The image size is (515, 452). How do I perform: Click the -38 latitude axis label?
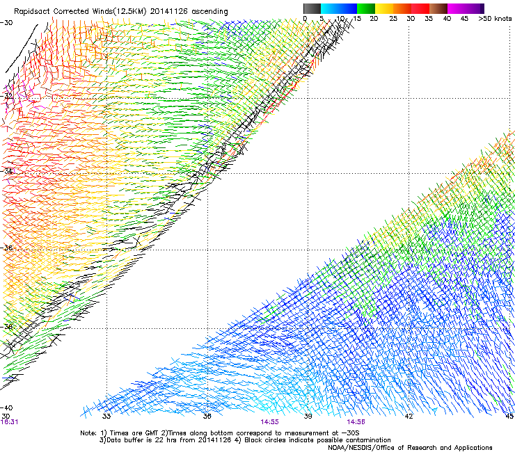point(7,327)
